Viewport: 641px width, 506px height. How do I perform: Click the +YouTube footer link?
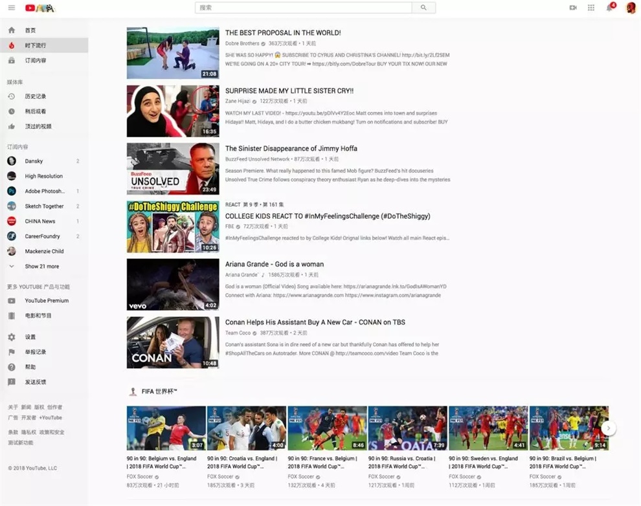51,418
